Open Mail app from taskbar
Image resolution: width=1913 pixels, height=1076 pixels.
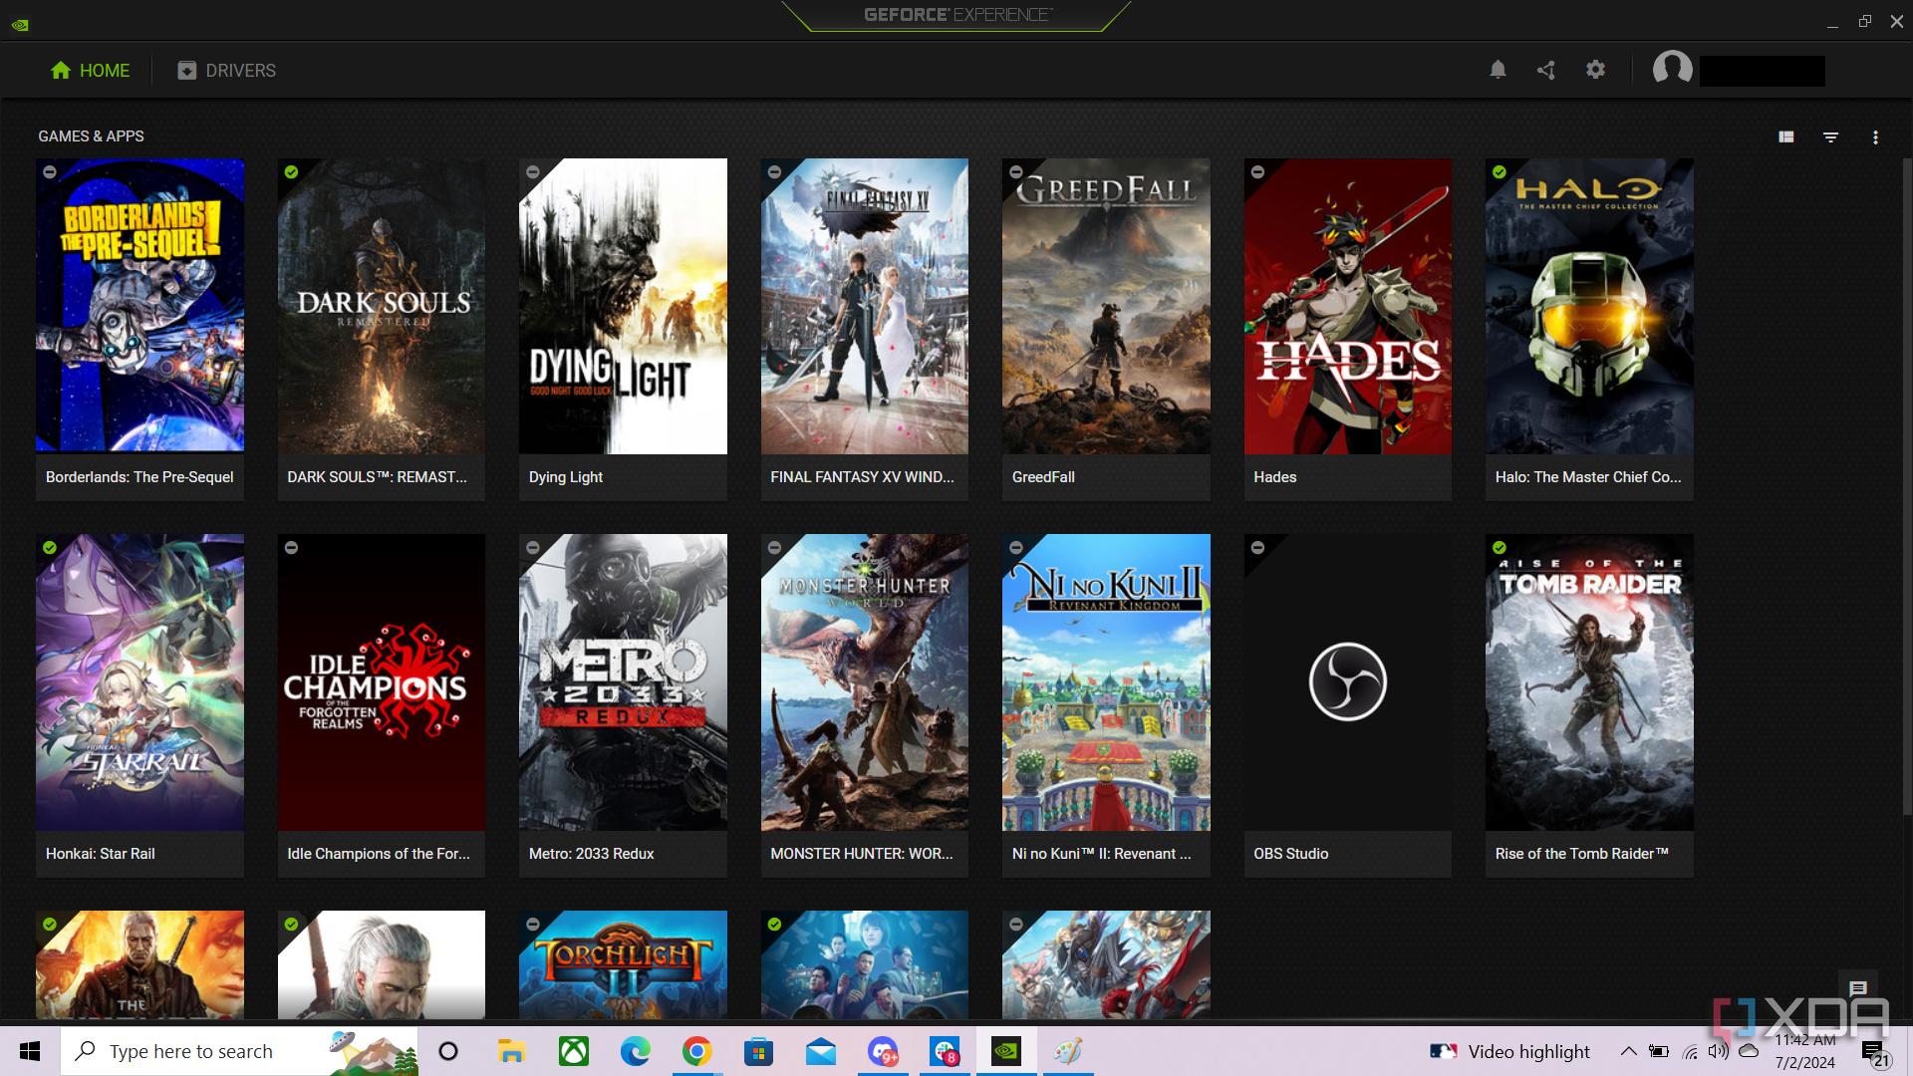click(821, 1051)
